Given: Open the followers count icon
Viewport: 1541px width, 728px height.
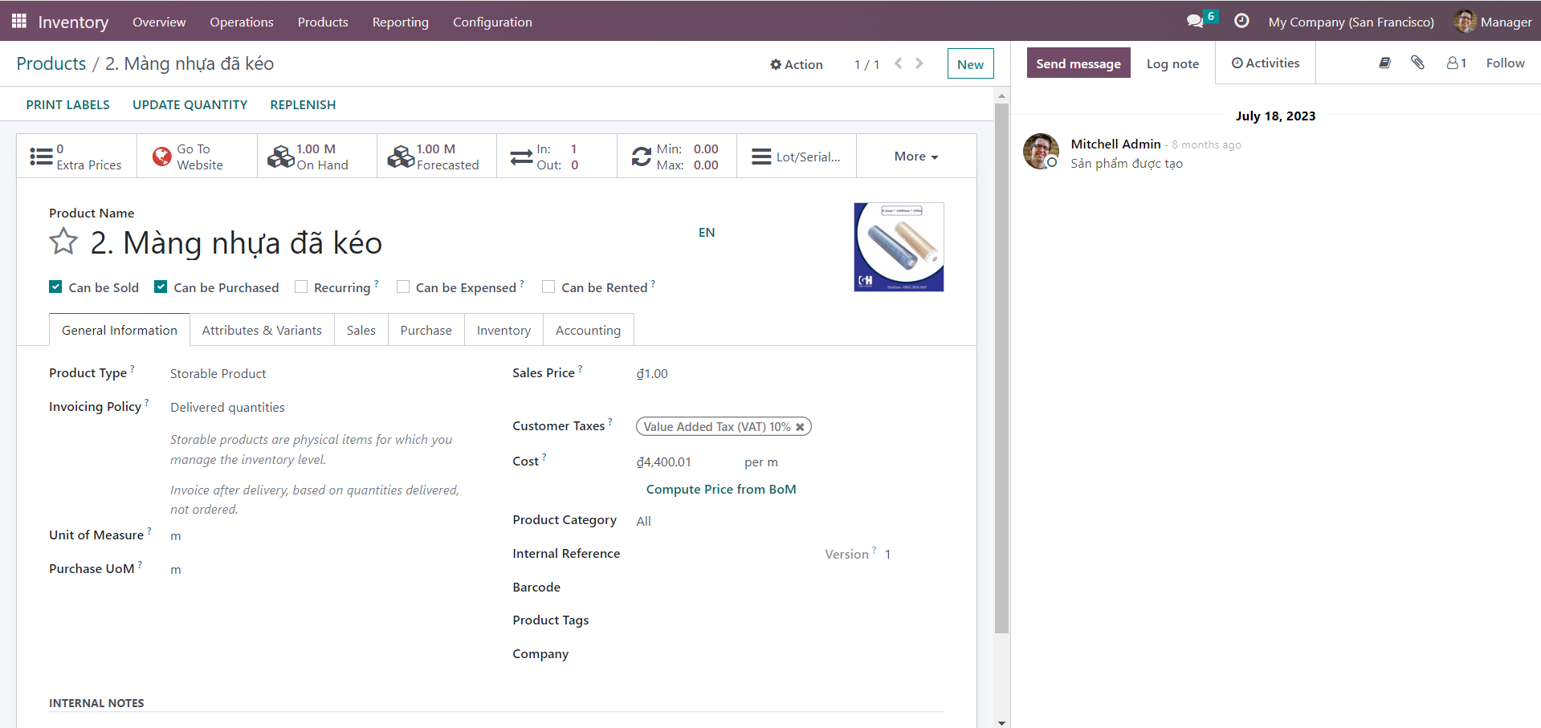Looking at the screenshot, I should click(x=1456, y=63).
